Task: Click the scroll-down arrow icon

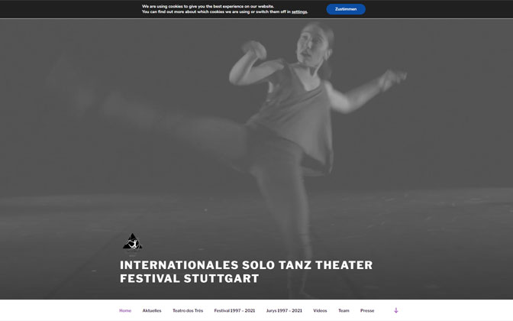Action: click(396, 310)
